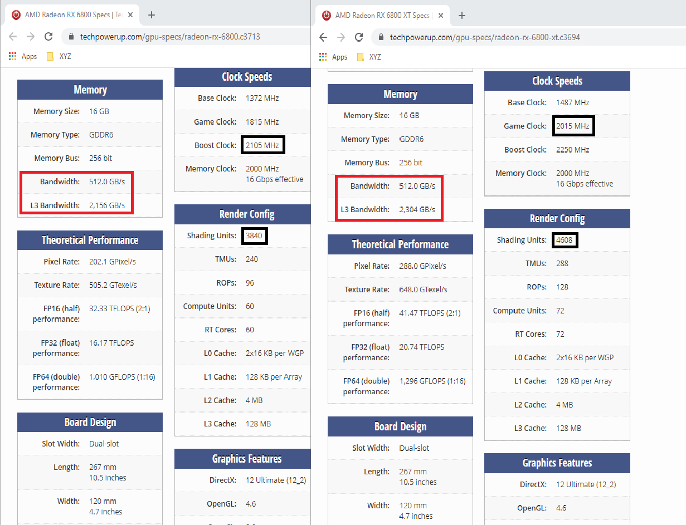Click 2,156 GB/s L3 Bandwidth value
This screenshot has height=525, width=686.
[x=107, y=205]
